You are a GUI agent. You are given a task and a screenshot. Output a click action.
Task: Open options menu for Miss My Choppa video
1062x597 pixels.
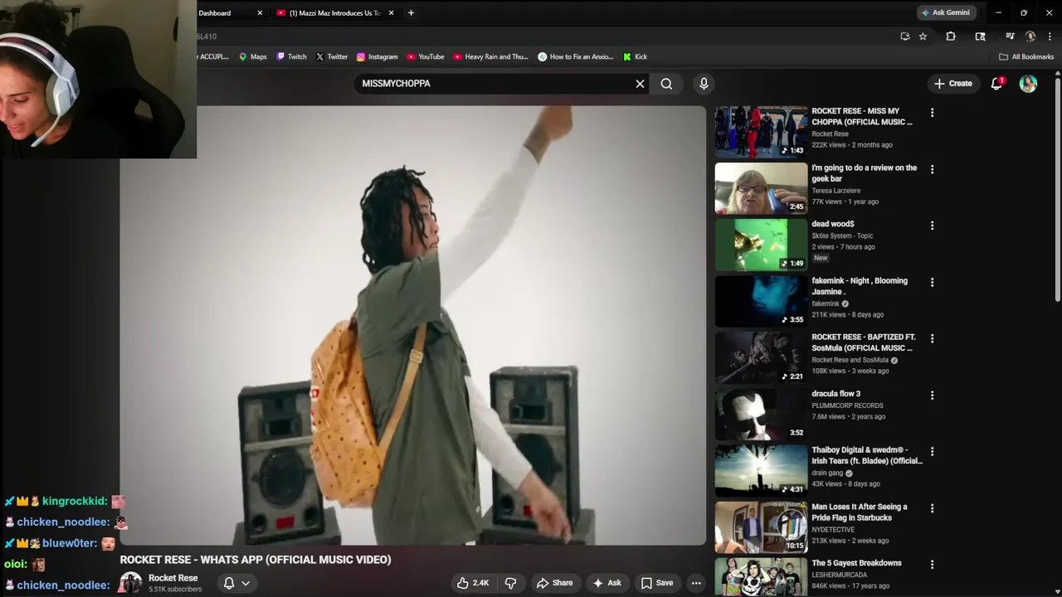point(932,113)
